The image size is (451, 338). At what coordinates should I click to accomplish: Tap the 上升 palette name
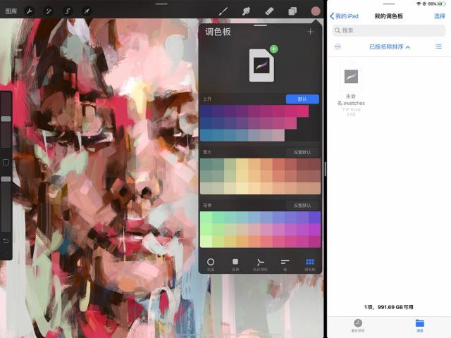tap(207, 99)
